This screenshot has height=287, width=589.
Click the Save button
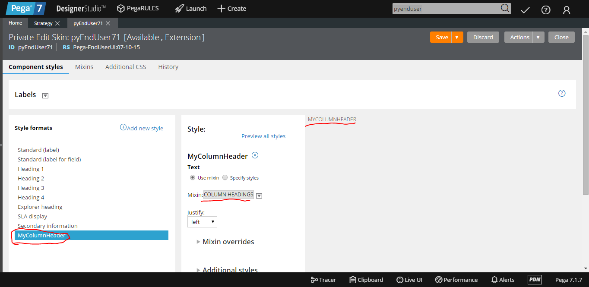pyautogui.click(x=441, y=37)
